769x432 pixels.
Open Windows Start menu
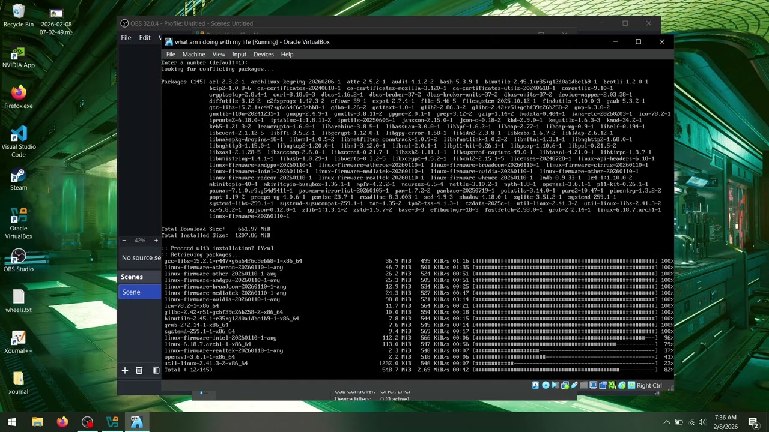[x=12, y=422]
